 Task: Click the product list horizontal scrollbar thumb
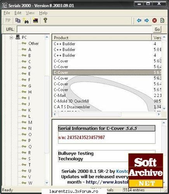coord(90,114)
